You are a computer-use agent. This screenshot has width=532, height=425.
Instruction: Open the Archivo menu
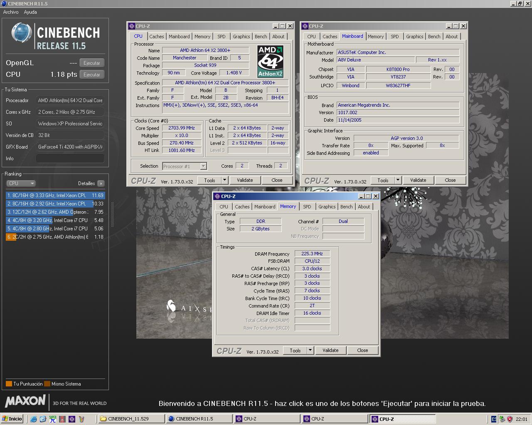pyautogui.click(x=11, y=12)
